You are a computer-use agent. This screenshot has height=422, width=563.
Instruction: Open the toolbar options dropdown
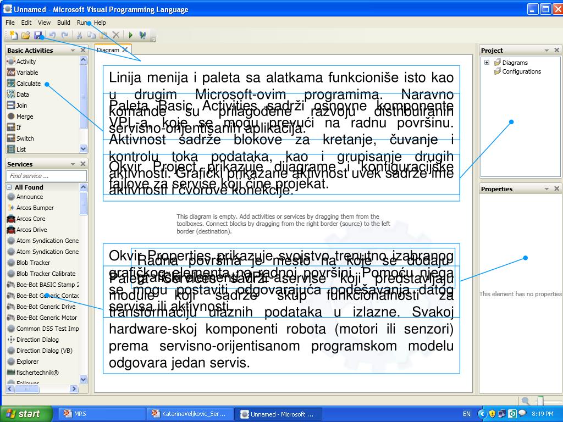coord(153,39)
